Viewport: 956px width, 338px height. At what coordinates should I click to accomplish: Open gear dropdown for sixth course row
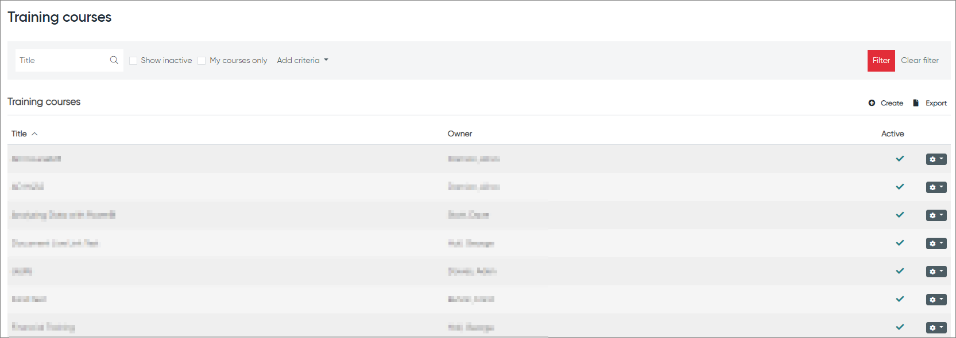coord(936,300)
